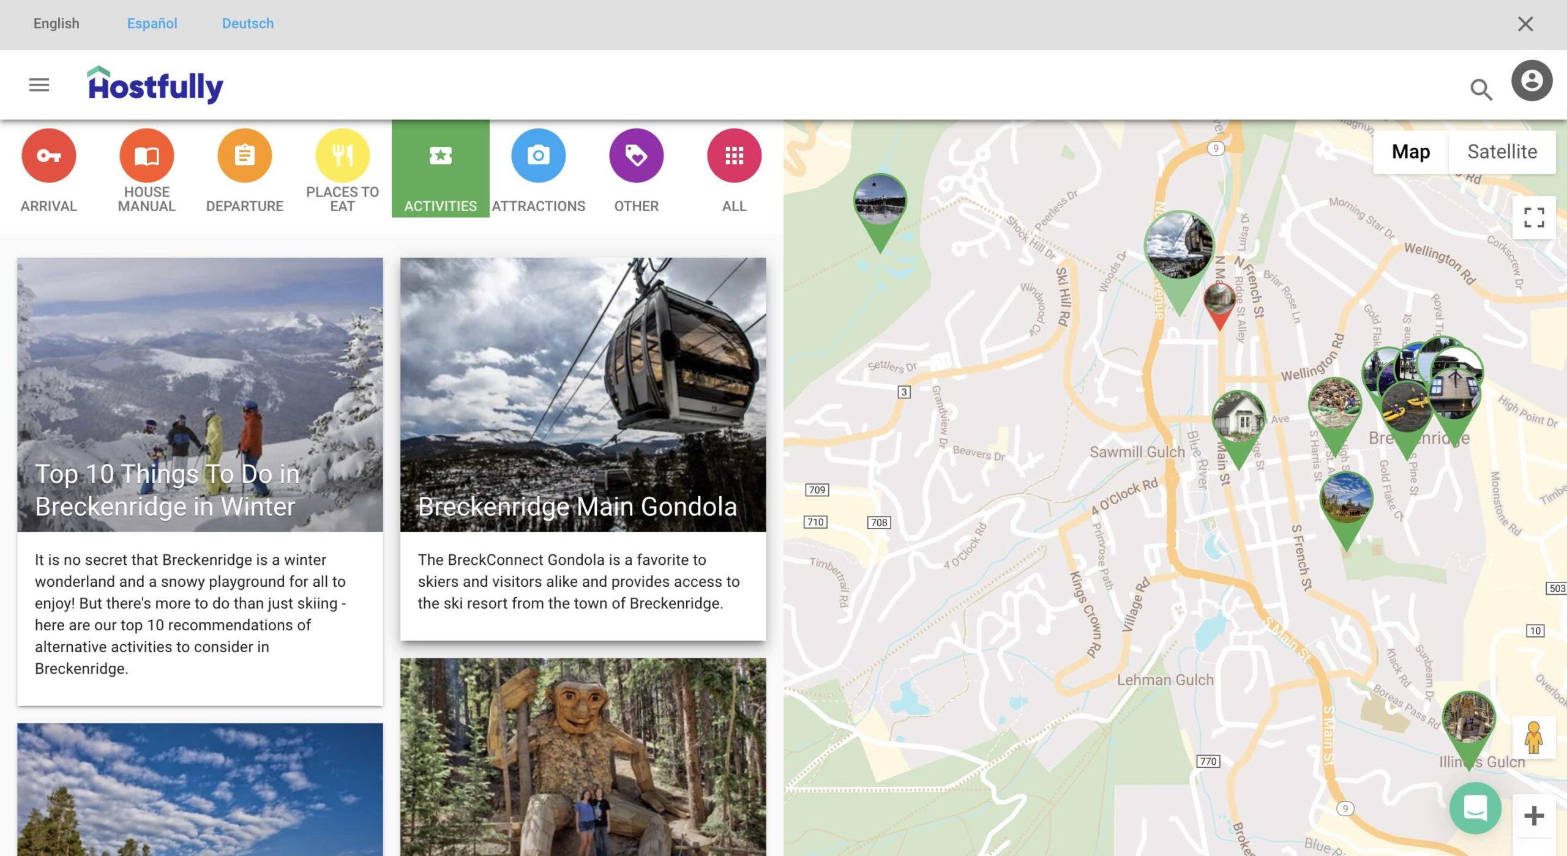Open the green chat bubble

[1475, 808]
